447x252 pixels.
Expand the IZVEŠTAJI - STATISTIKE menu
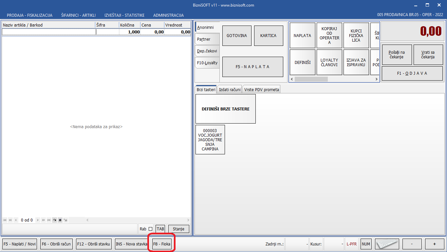124,15
